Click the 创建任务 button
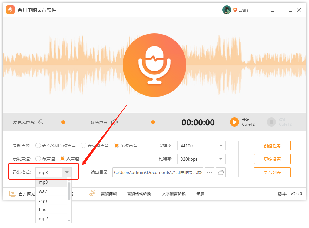This screenshot has height=228, width=309. [272, 145]
